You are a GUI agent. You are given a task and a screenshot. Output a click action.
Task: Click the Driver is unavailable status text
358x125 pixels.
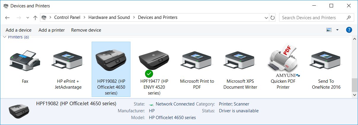coord(239,111)
